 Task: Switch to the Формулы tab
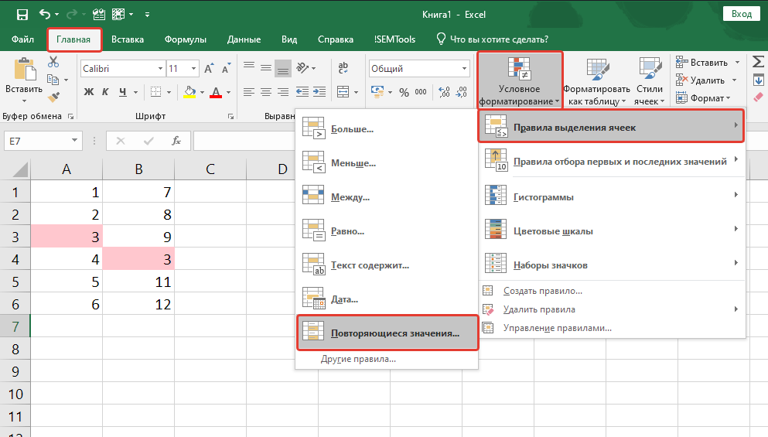185,39
